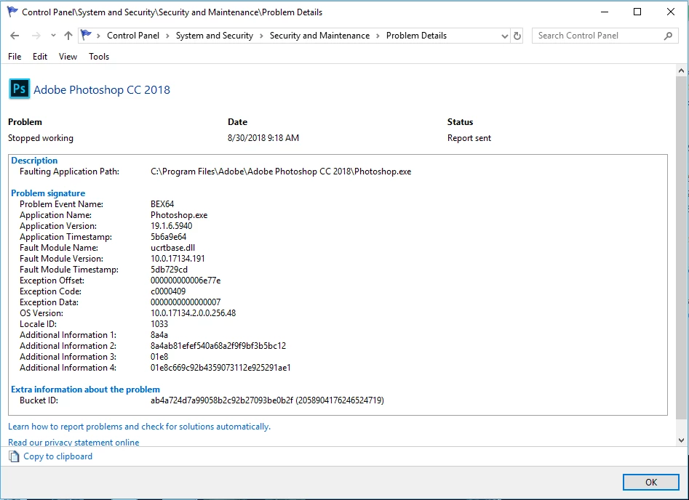Open the recent locations dropdown arrow
The height and width of the screenshot is (500, 689).
click(x=53, y=36)
